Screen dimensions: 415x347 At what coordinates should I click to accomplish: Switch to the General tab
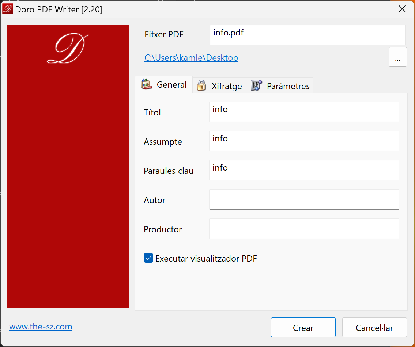[x=164, y=85]
